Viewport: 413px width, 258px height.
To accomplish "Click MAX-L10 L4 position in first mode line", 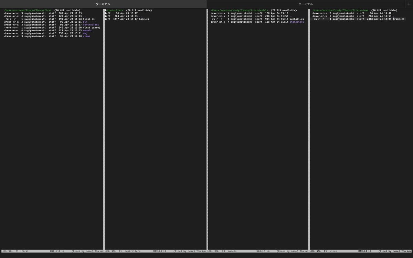I will pyautogui.click(x=57, y=251).
